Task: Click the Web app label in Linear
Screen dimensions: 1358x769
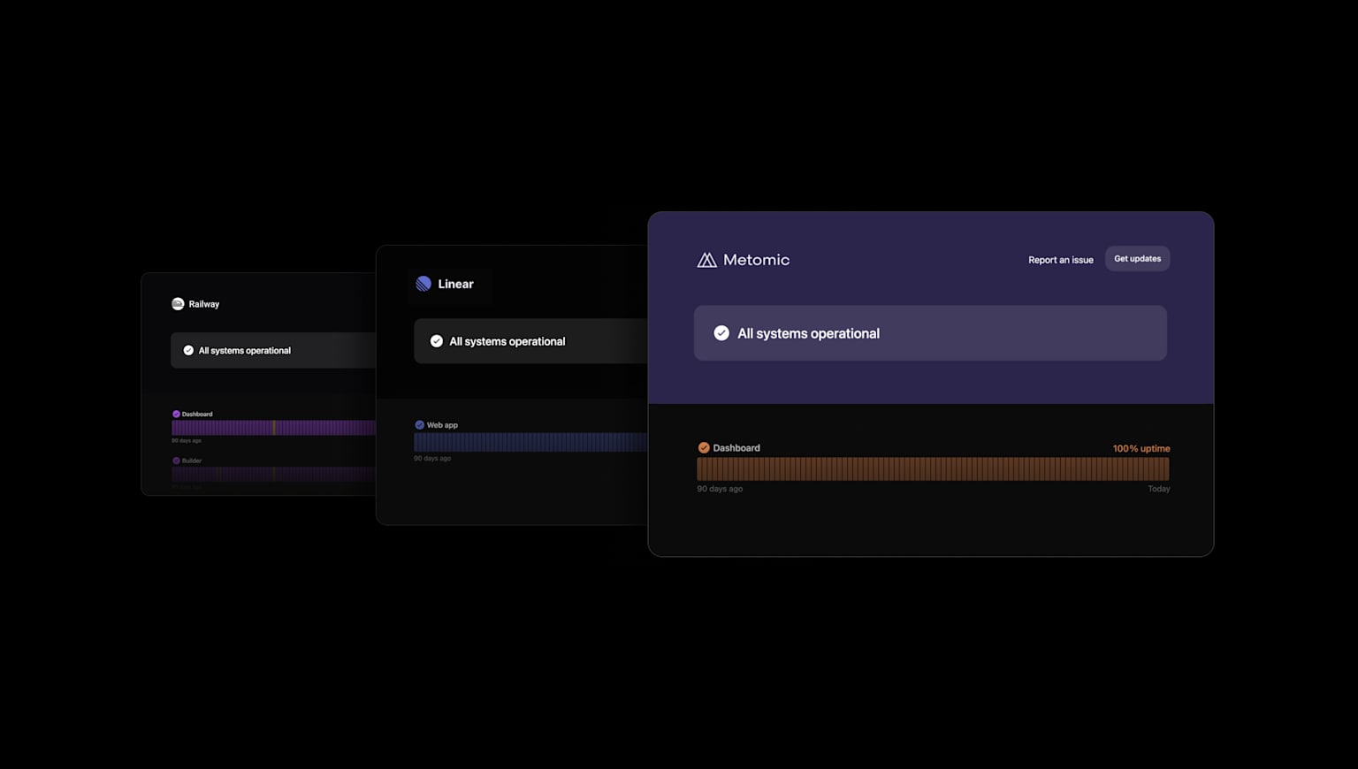Action: click(442, 425)
